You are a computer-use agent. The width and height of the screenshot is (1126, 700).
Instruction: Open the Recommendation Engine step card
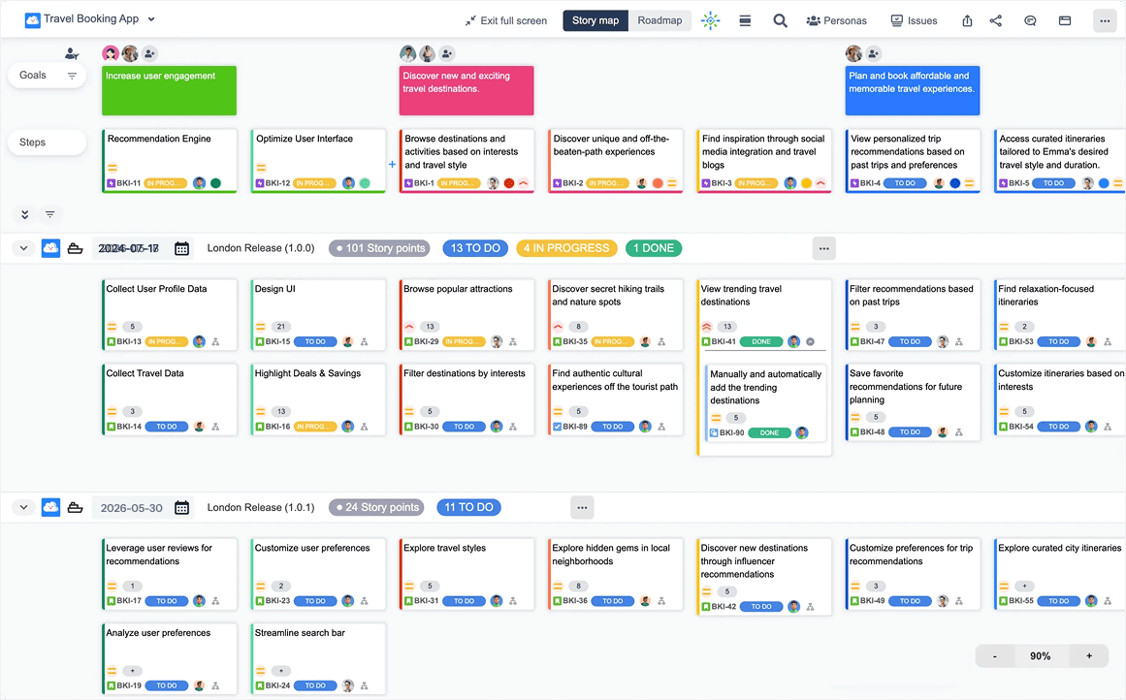click(x=170, y=161)
